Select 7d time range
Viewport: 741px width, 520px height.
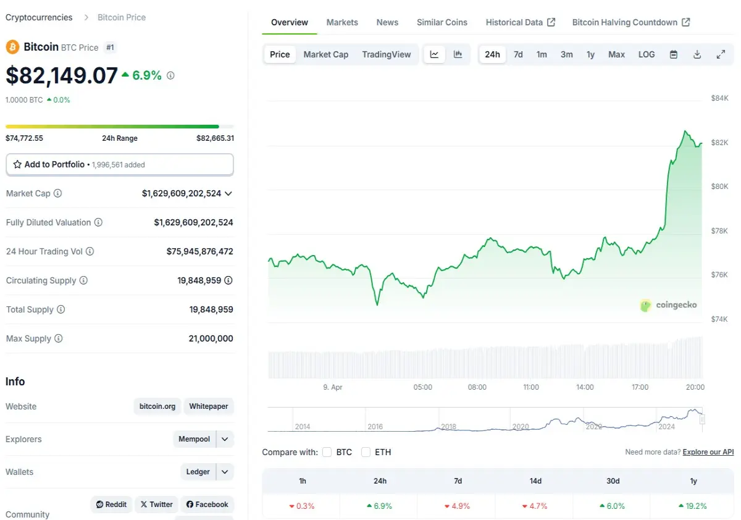click(x=518, y=54)
